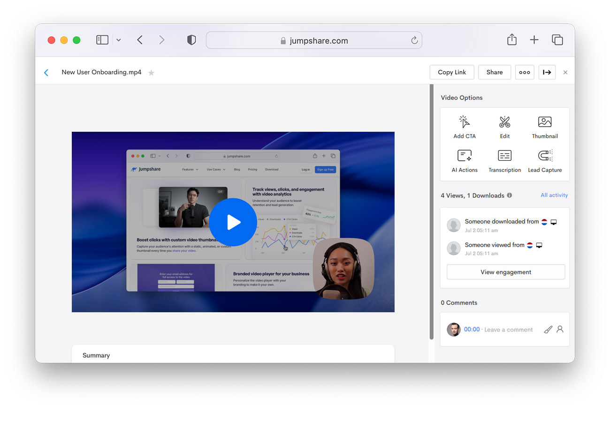Click the avatar next to 'Someone downloaded'
The height and width of the screenshot is (429, 610).
coord(454,225)
